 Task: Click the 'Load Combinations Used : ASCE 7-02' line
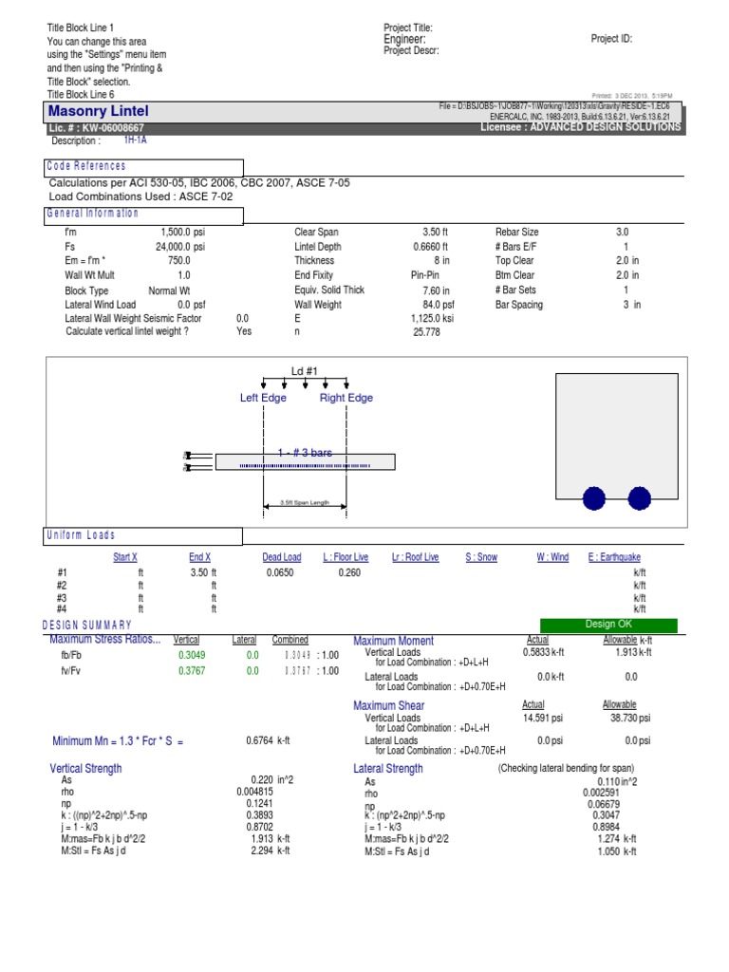pyautogui.click(x=140, y=197)
